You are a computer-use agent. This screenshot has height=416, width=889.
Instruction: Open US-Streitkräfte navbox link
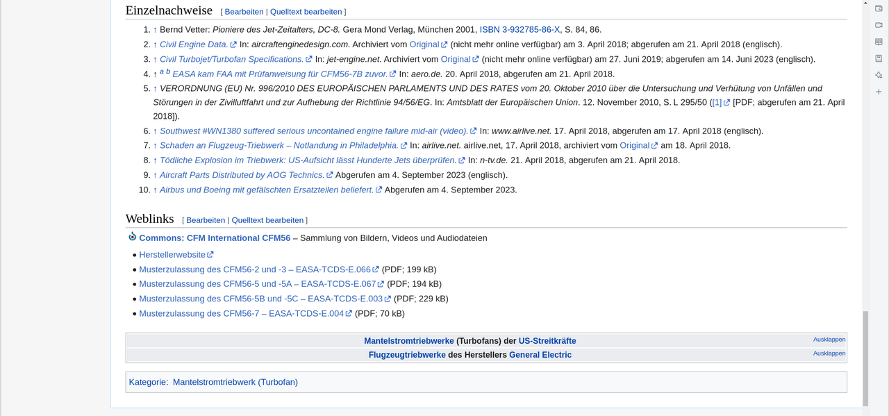[547, 341]
